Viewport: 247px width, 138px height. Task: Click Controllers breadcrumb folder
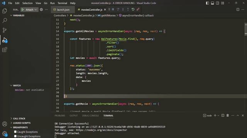60,15
